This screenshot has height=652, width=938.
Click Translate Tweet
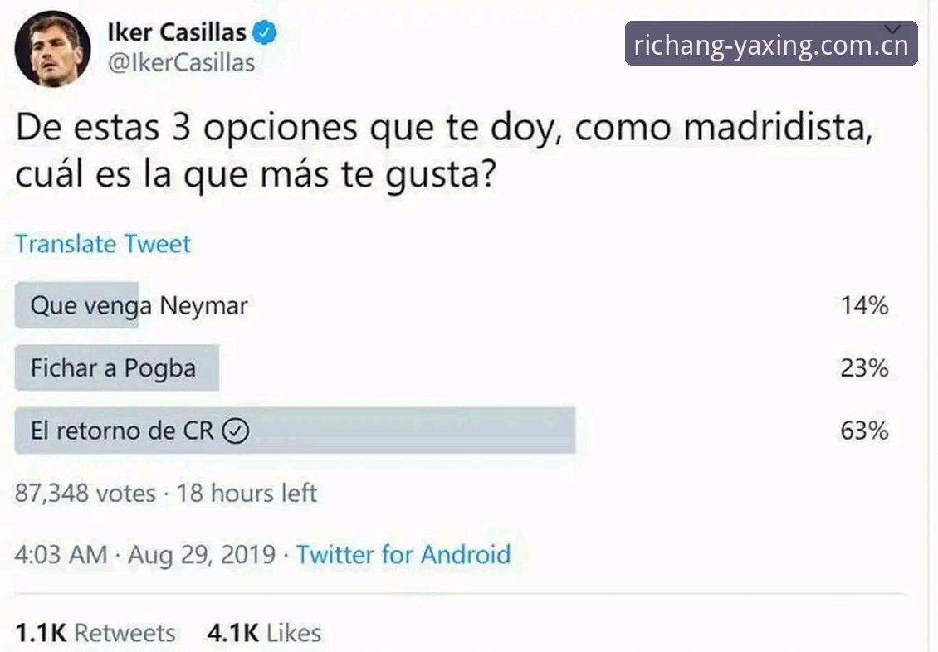tap(103, 244)
